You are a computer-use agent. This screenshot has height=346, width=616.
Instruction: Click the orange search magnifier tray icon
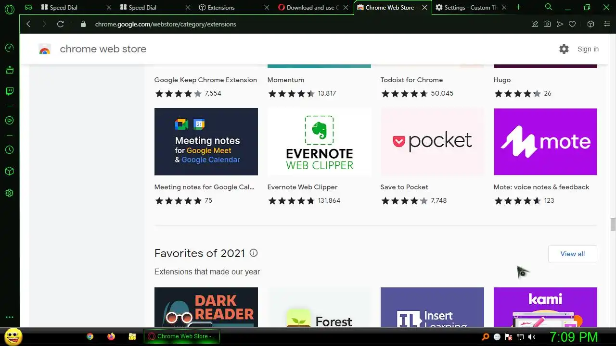click(486, 337)
